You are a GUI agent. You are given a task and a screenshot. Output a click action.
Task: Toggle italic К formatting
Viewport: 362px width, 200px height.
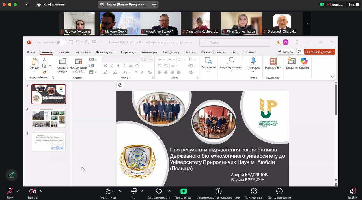click(111, 66)
